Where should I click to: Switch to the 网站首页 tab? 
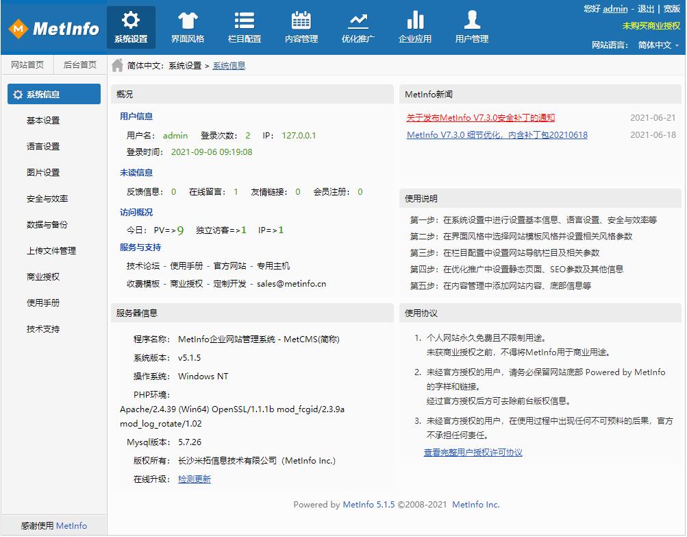pos(27,65)
